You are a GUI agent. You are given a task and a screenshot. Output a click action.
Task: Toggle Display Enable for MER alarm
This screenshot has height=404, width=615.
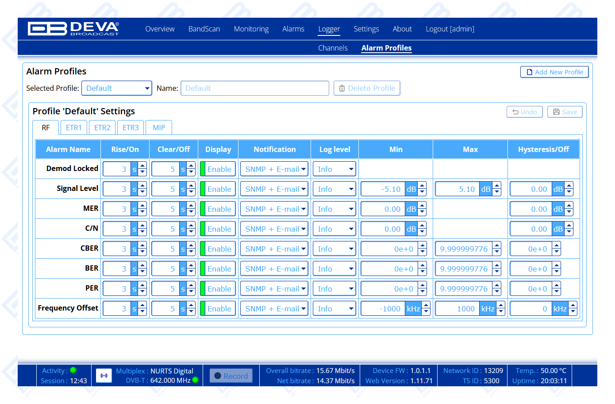218,209
